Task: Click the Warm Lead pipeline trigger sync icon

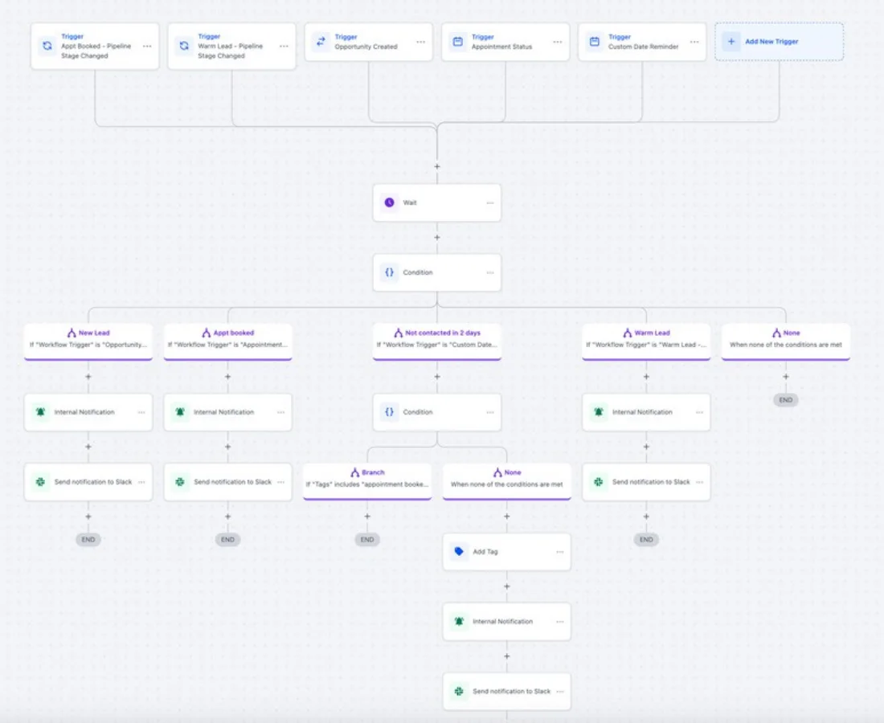Action: pos(184,46)
